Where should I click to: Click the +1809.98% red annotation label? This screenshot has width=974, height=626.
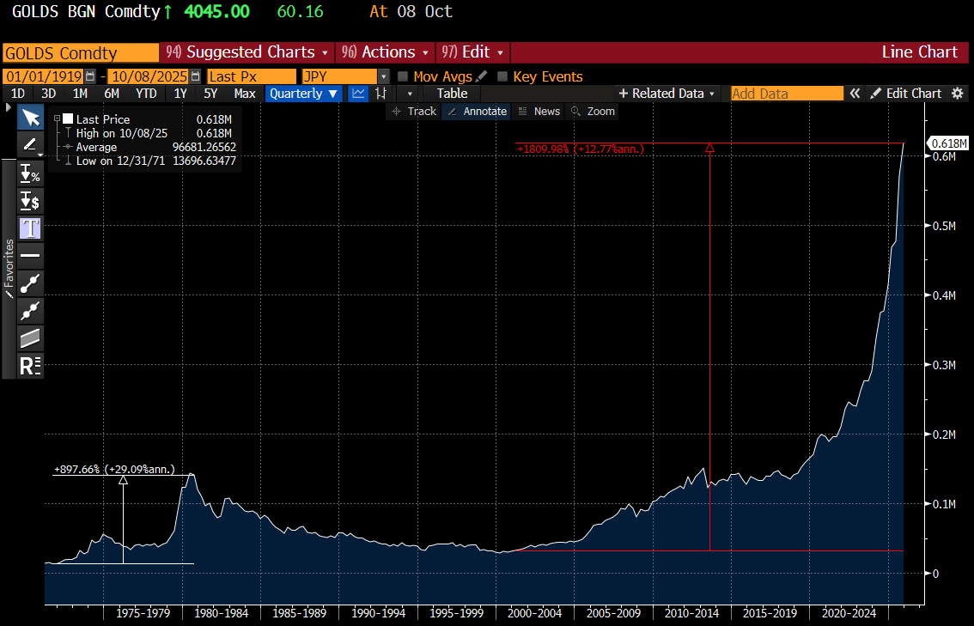point(580,149)
